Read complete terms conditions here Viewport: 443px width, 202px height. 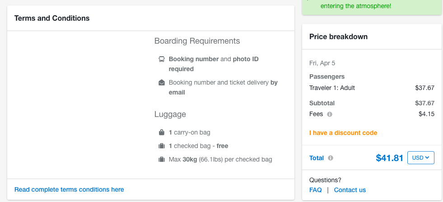tap(69, 189)
